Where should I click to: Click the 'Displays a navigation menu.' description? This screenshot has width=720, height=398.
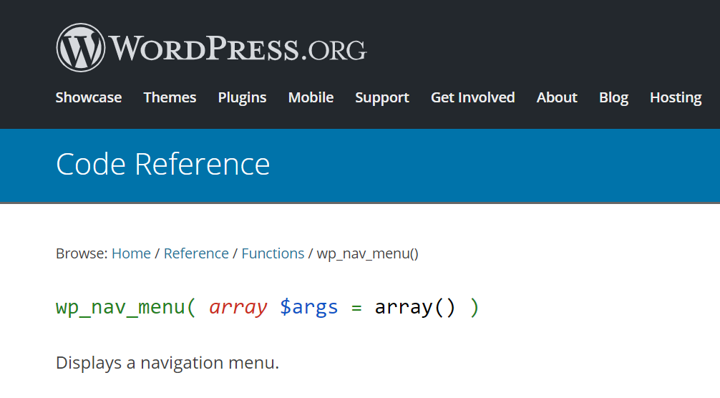pos(167,363)
